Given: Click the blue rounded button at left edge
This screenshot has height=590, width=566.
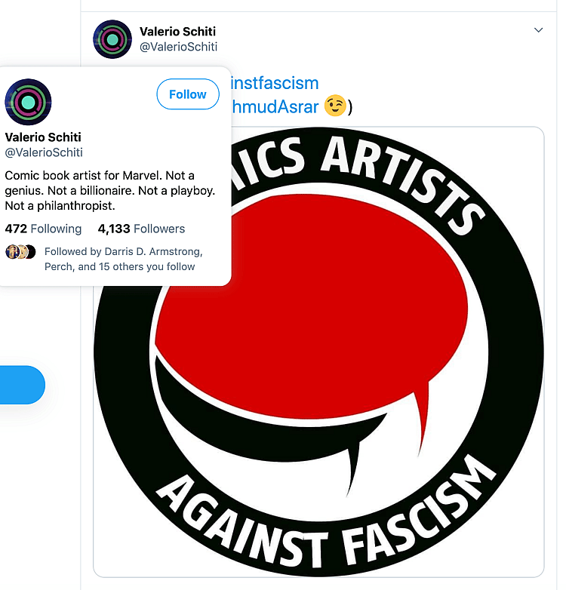Looking at the screenshot, I should [21, 385].
